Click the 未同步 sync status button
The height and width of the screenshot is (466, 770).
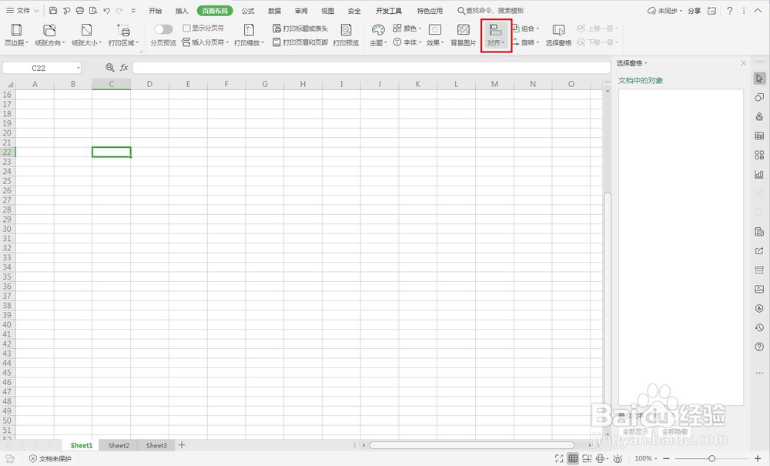pyautogui.click(x=665, y=10)
